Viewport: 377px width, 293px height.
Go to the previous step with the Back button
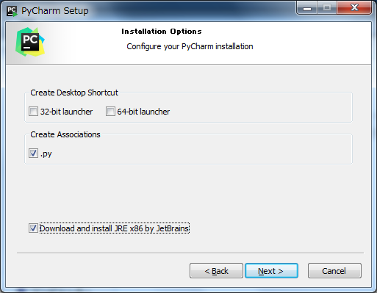(216, 271)
